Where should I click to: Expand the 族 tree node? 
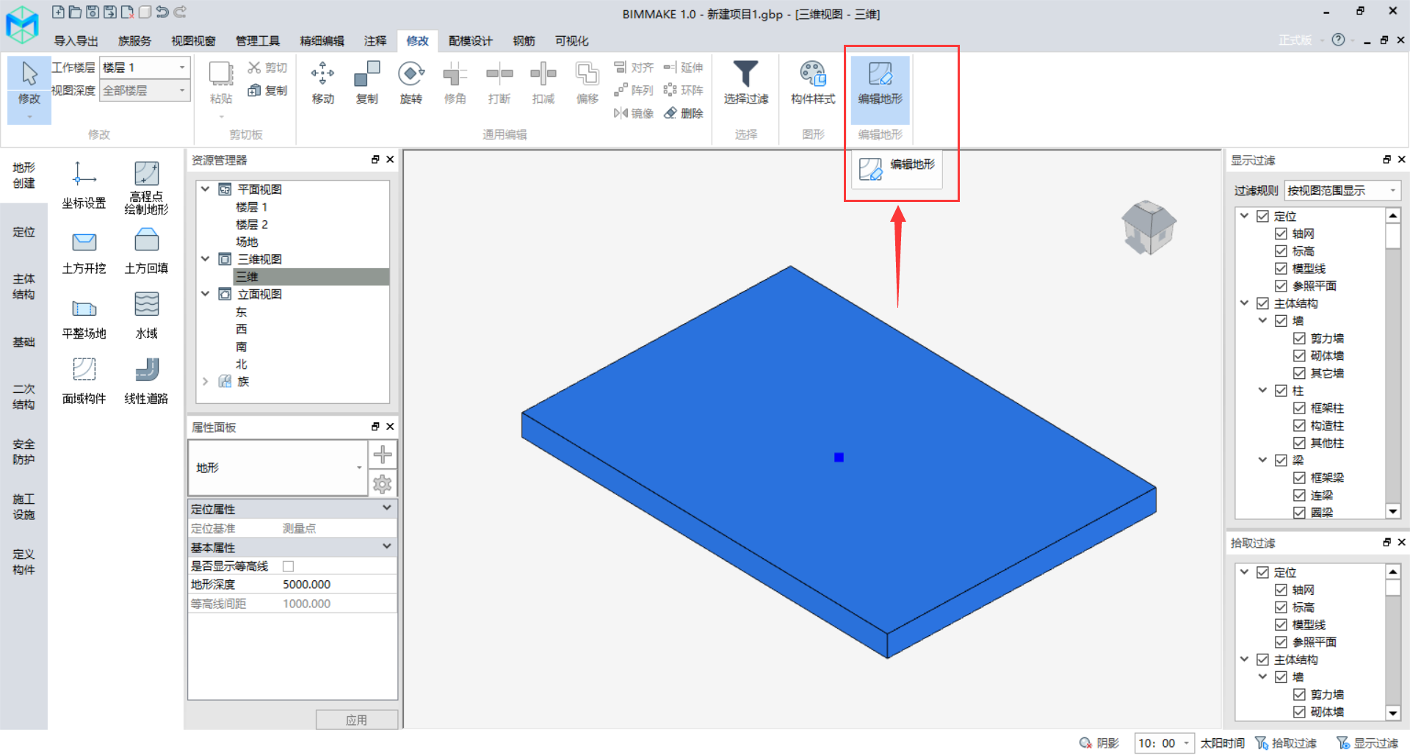pos(206,381)
